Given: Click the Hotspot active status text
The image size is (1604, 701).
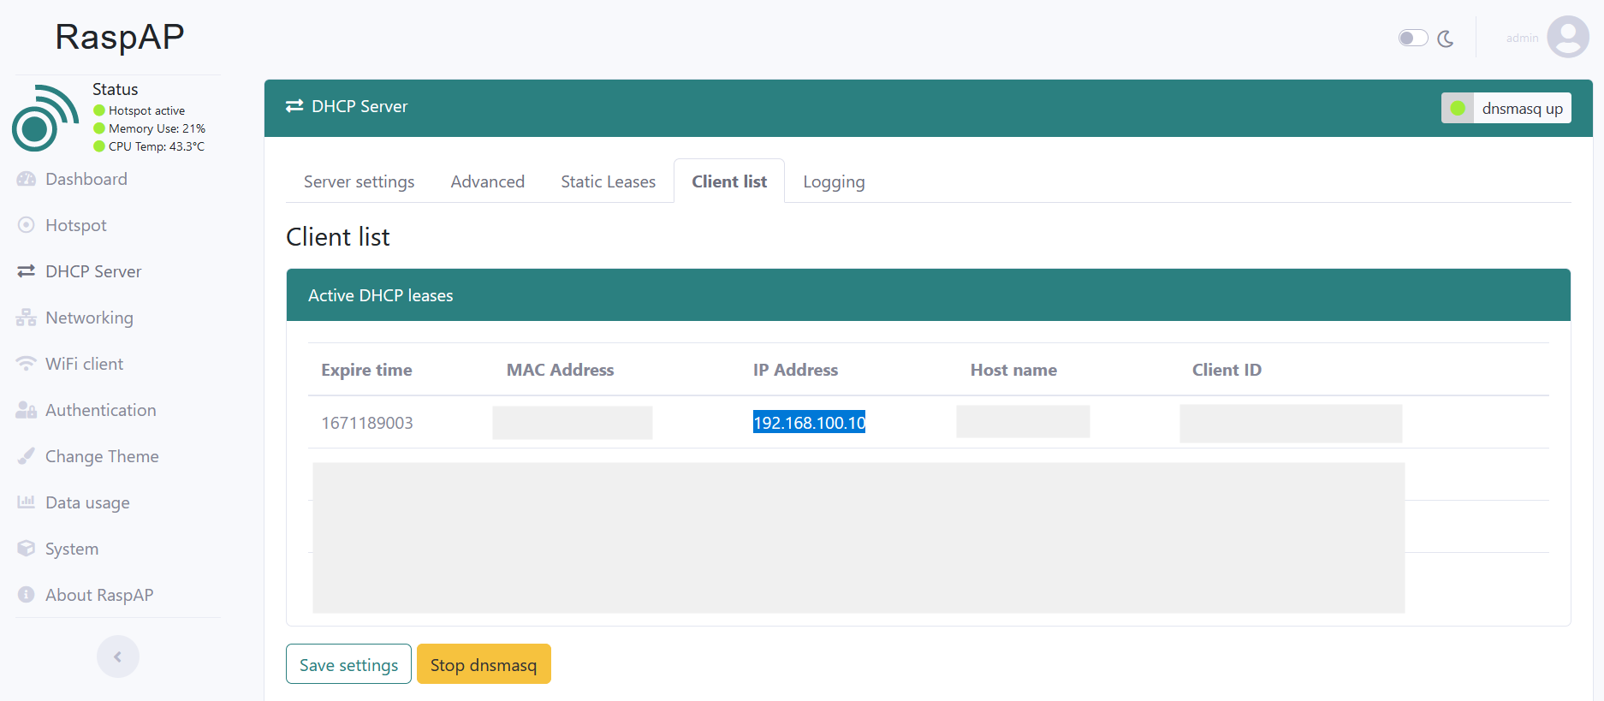Looking at the screenshot, I should [x=146, y=110].
